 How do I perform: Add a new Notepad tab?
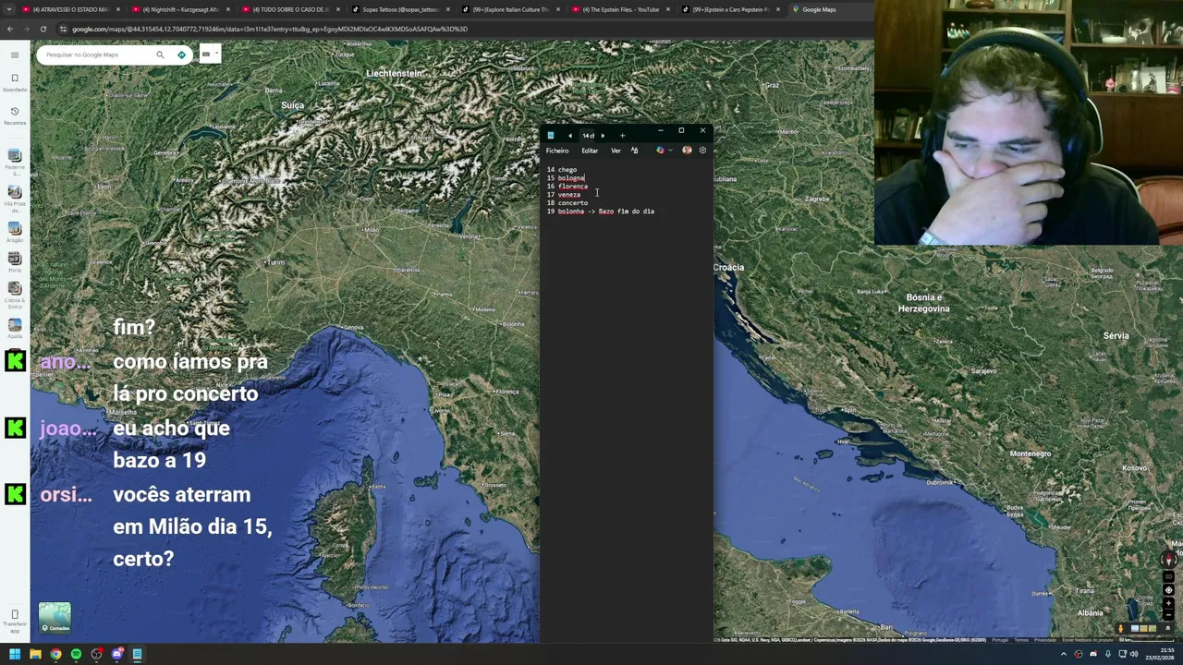click(622, 136)
